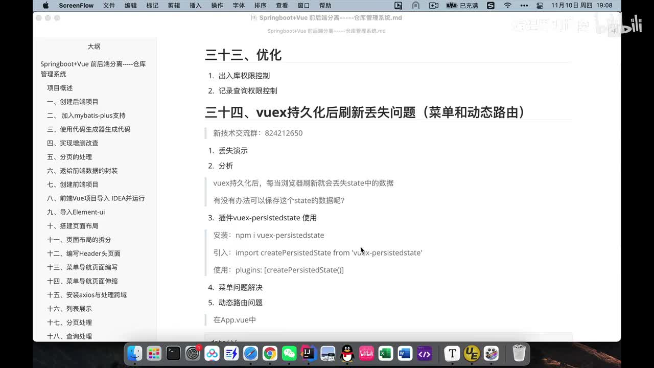This screenshot has height=368, width=654.
Task: Jump to 五、分页的处理 in outline
Action: point(69,157)
